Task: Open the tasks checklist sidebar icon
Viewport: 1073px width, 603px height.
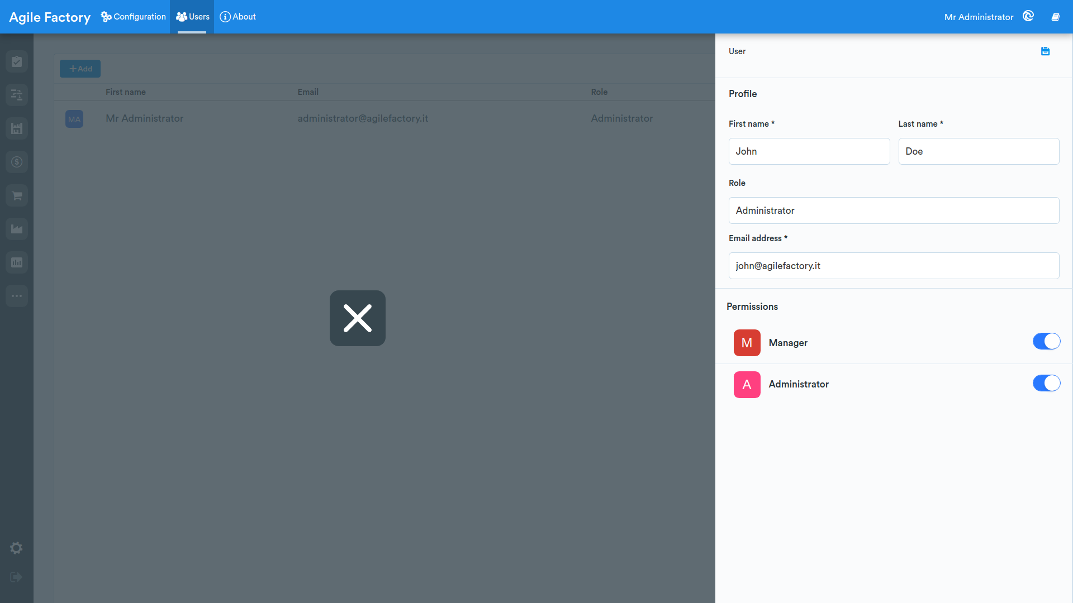Action: coord(17,61)
